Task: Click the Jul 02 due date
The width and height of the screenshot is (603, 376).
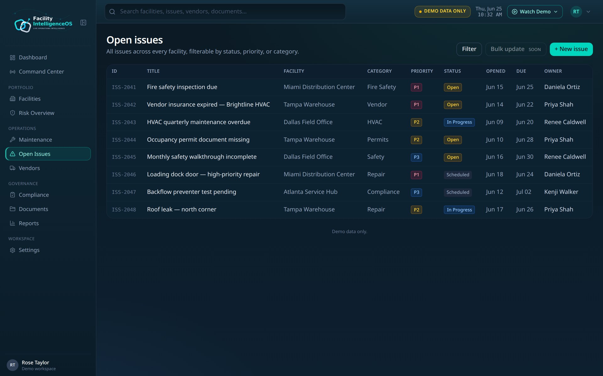Action: coord(524,192)
